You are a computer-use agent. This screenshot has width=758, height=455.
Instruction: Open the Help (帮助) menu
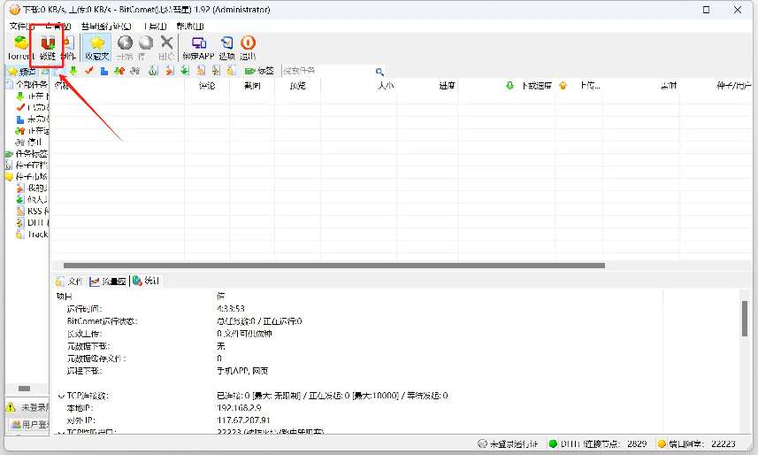pos(190,27)
